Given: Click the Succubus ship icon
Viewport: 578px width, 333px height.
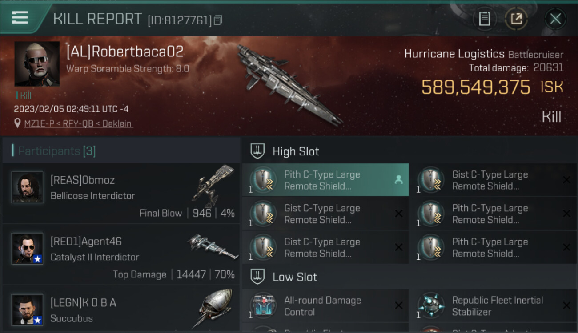Looking at the screenshot, I should click(x=216, y=309).
